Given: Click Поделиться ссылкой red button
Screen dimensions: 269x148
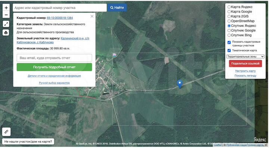Looking at the screenshot, I should point(245,64).
